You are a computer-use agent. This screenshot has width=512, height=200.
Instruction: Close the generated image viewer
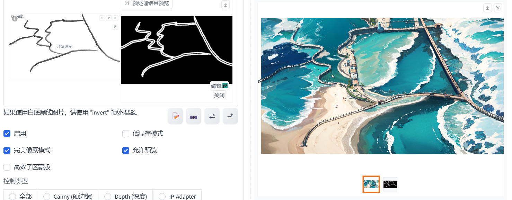[x=498, y=8]
